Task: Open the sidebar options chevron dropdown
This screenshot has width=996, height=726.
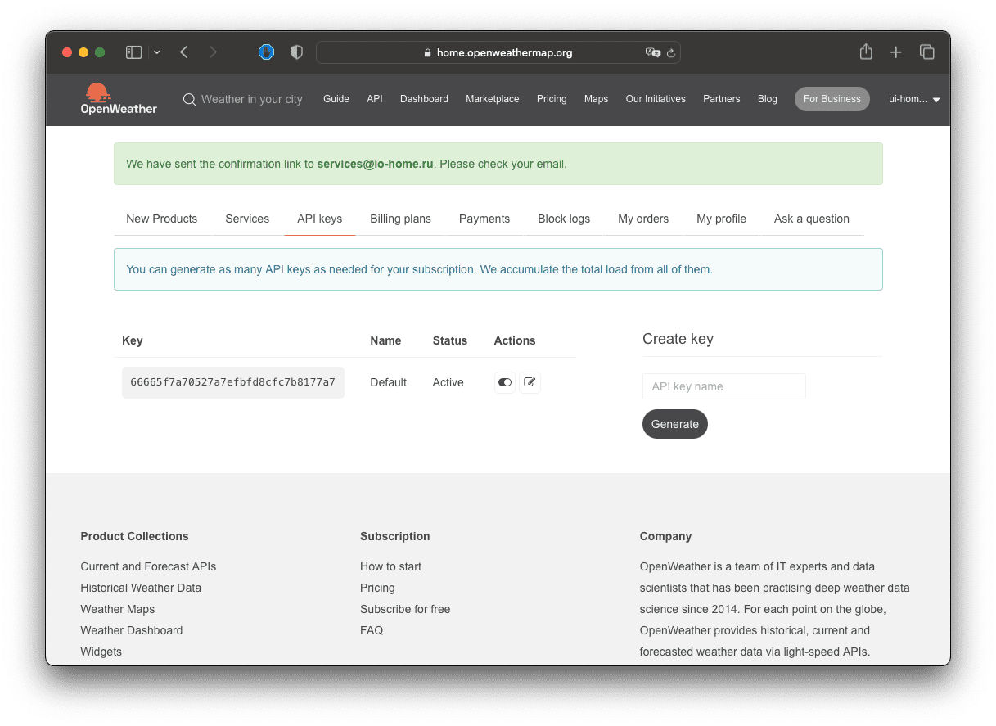Action: (x=157, y=52)
